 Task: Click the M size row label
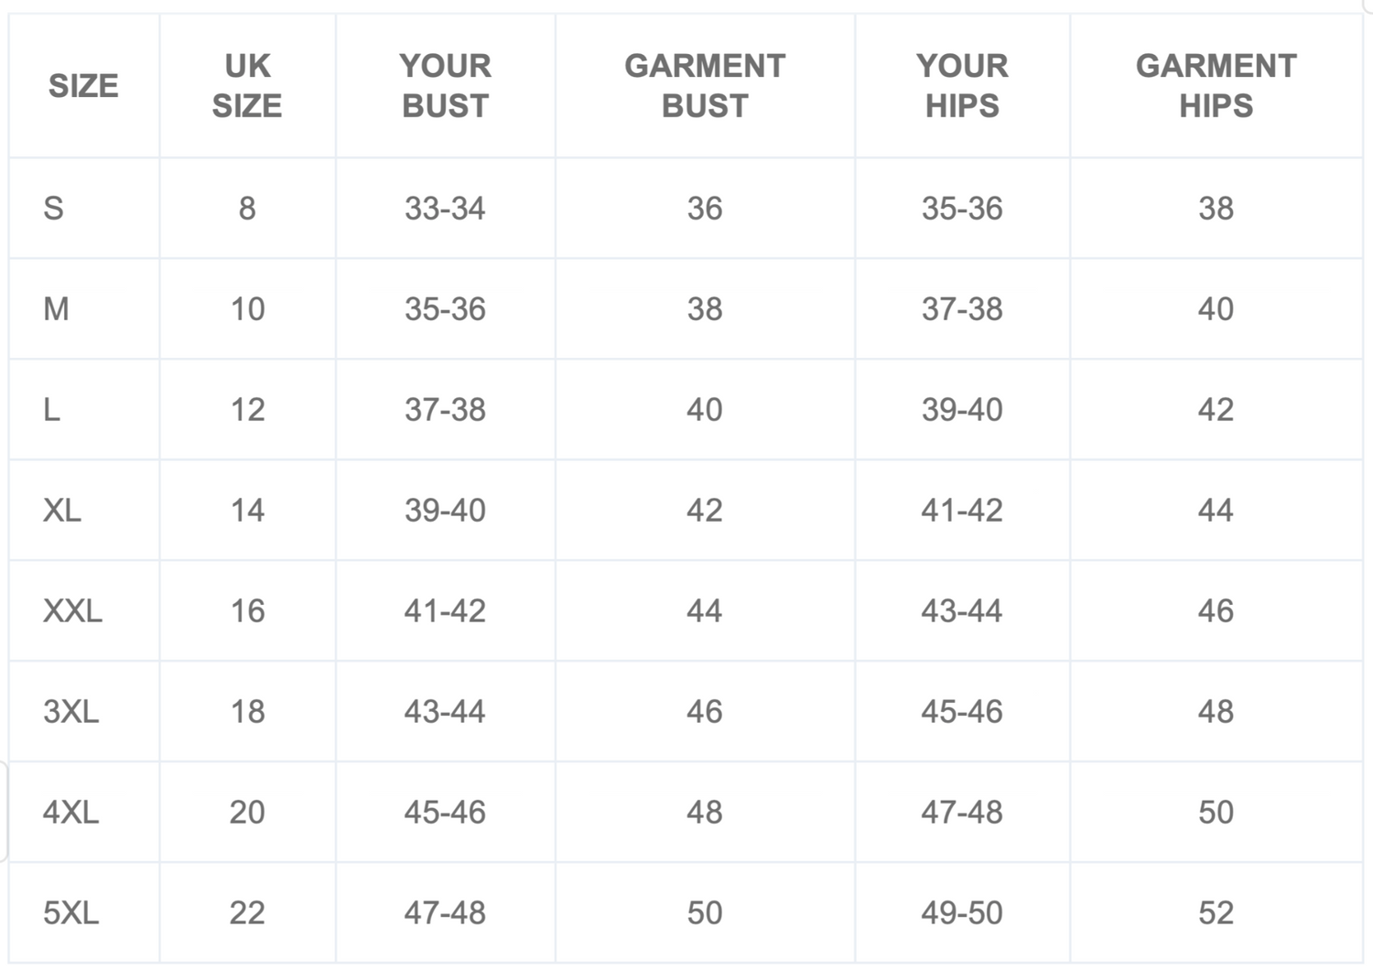[x=83, y=308]
